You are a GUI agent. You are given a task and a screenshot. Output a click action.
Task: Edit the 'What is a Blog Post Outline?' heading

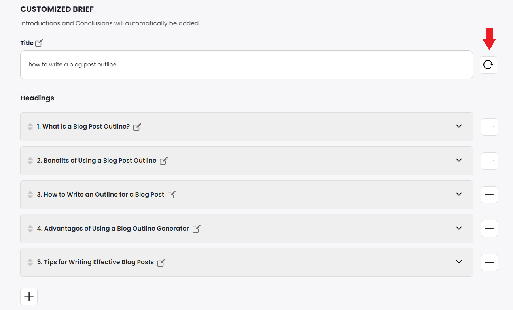(x=137, y=127)
